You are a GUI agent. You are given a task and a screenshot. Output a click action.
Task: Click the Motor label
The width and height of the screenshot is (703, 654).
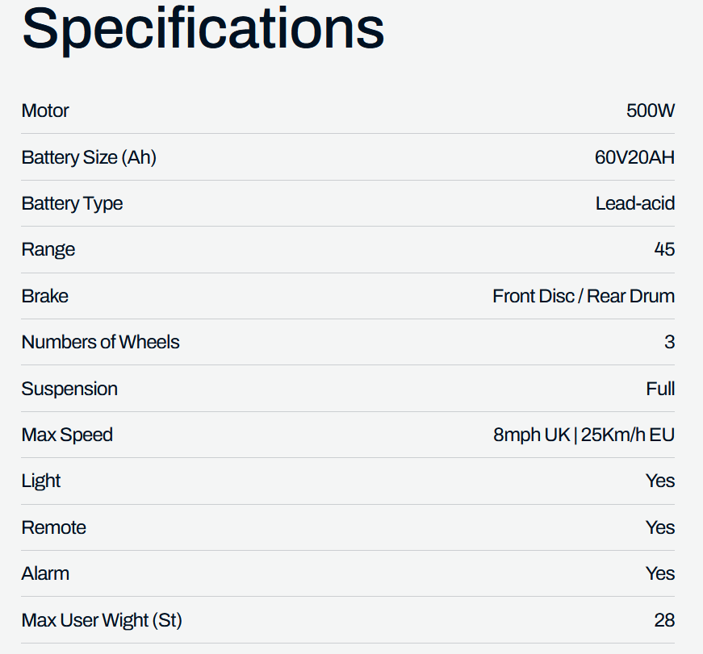tap(45, 110)
